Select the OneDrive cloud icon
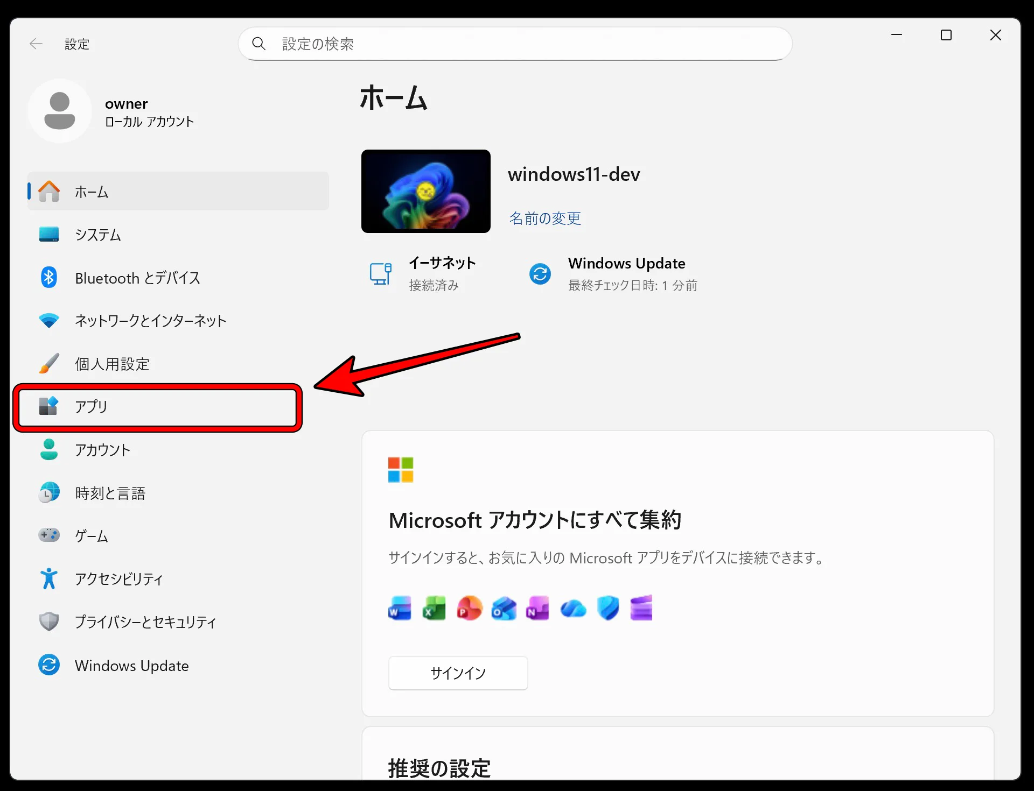Viewport: 1034px width, 791px height. (x=573, y=608)
